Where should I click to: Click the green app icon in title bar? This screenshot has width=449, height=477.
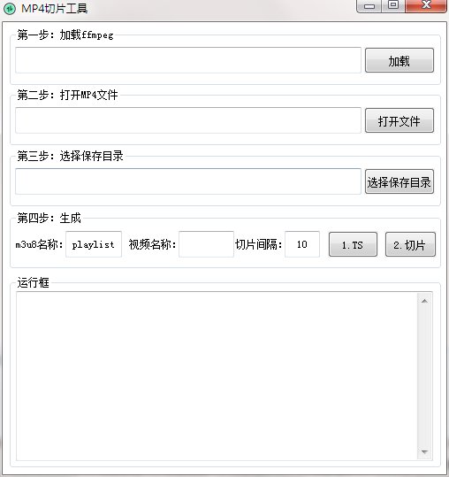click(x=10, y=8)
